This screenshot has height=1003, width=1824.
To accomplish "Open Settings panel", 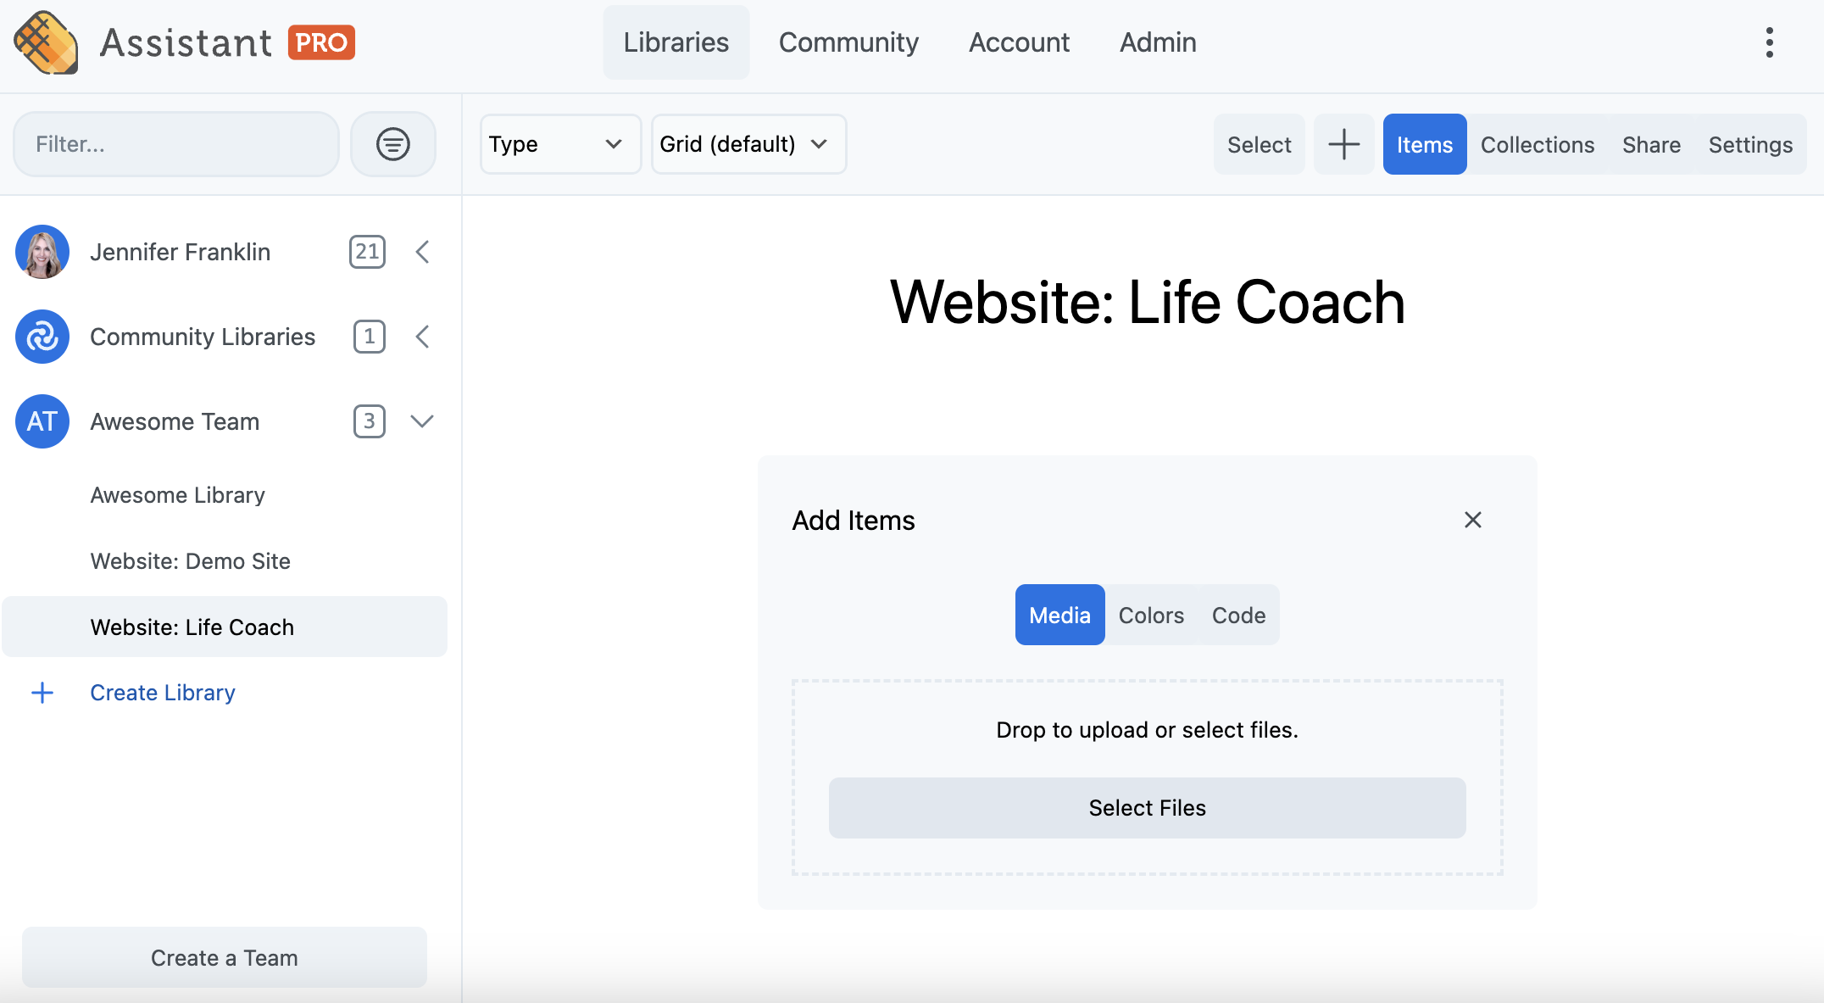I will (x=1750, y=143).
